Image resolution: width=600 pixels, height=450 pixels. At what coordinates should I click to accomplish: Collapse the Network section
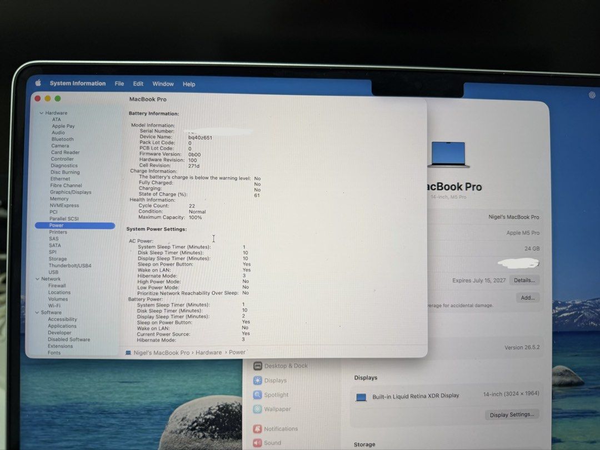pos(38,279)
